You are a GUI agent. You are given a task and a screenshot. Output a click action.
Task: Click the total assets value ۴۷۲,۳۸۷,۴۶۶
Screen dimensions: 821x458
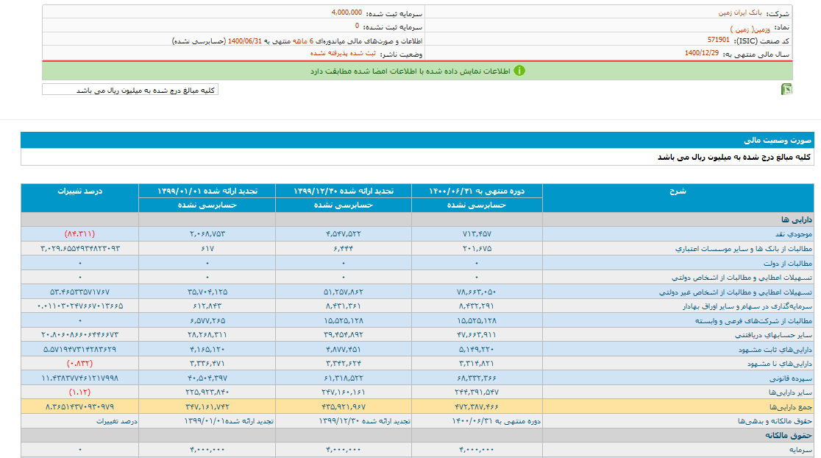tap(477, 406)
